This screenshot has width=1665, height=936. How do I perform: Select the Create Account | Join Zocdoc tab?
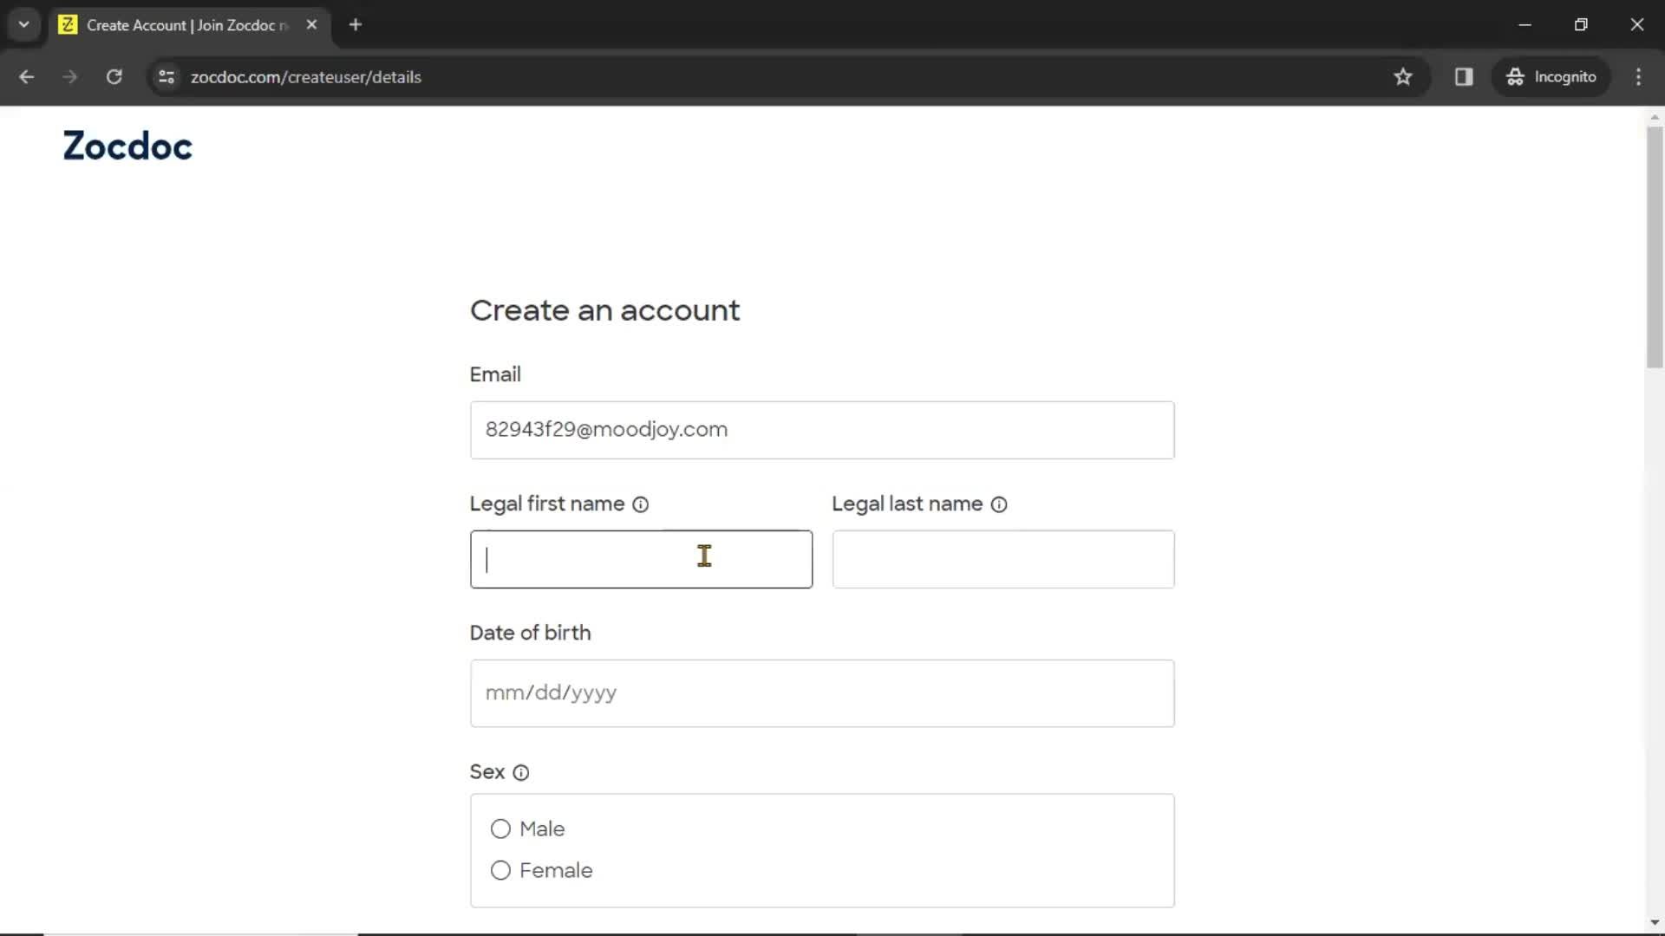189,25
